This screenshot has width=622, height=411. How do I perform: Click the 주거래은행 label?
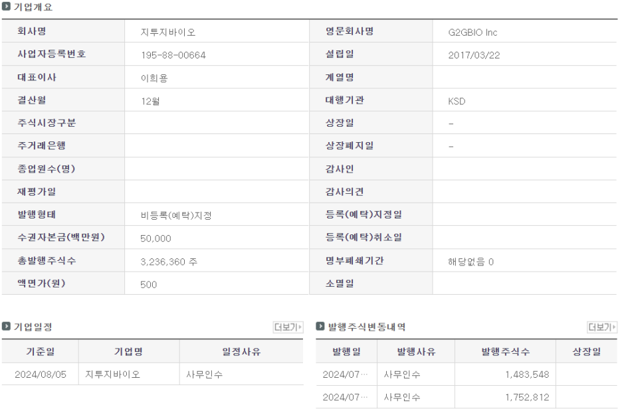coord(41,145)
